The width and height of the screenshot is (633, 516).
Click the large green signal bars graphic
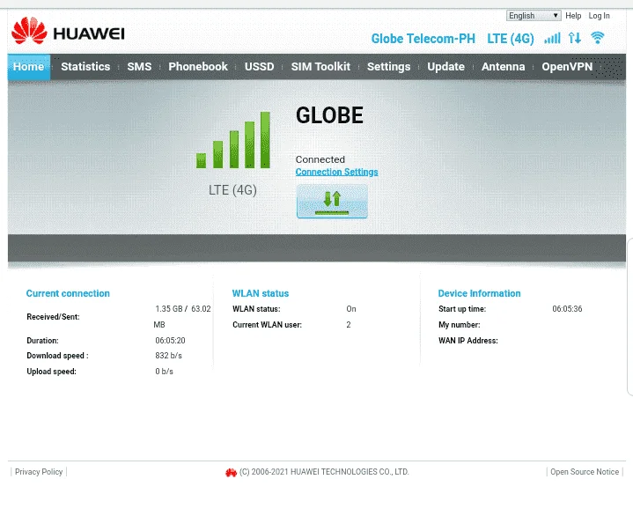[233, 140]
